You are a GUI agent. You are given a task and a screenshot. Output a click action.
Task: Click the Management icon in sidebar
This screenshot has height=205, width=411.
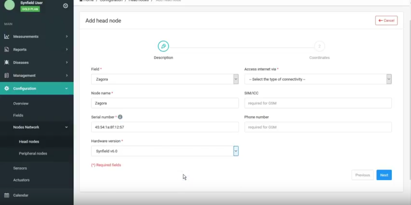point(7,76)
